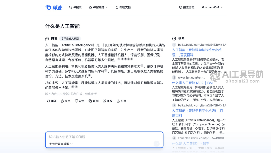Open 搜索历史
This screenshot has width=271, height=153.
(187, 7)
